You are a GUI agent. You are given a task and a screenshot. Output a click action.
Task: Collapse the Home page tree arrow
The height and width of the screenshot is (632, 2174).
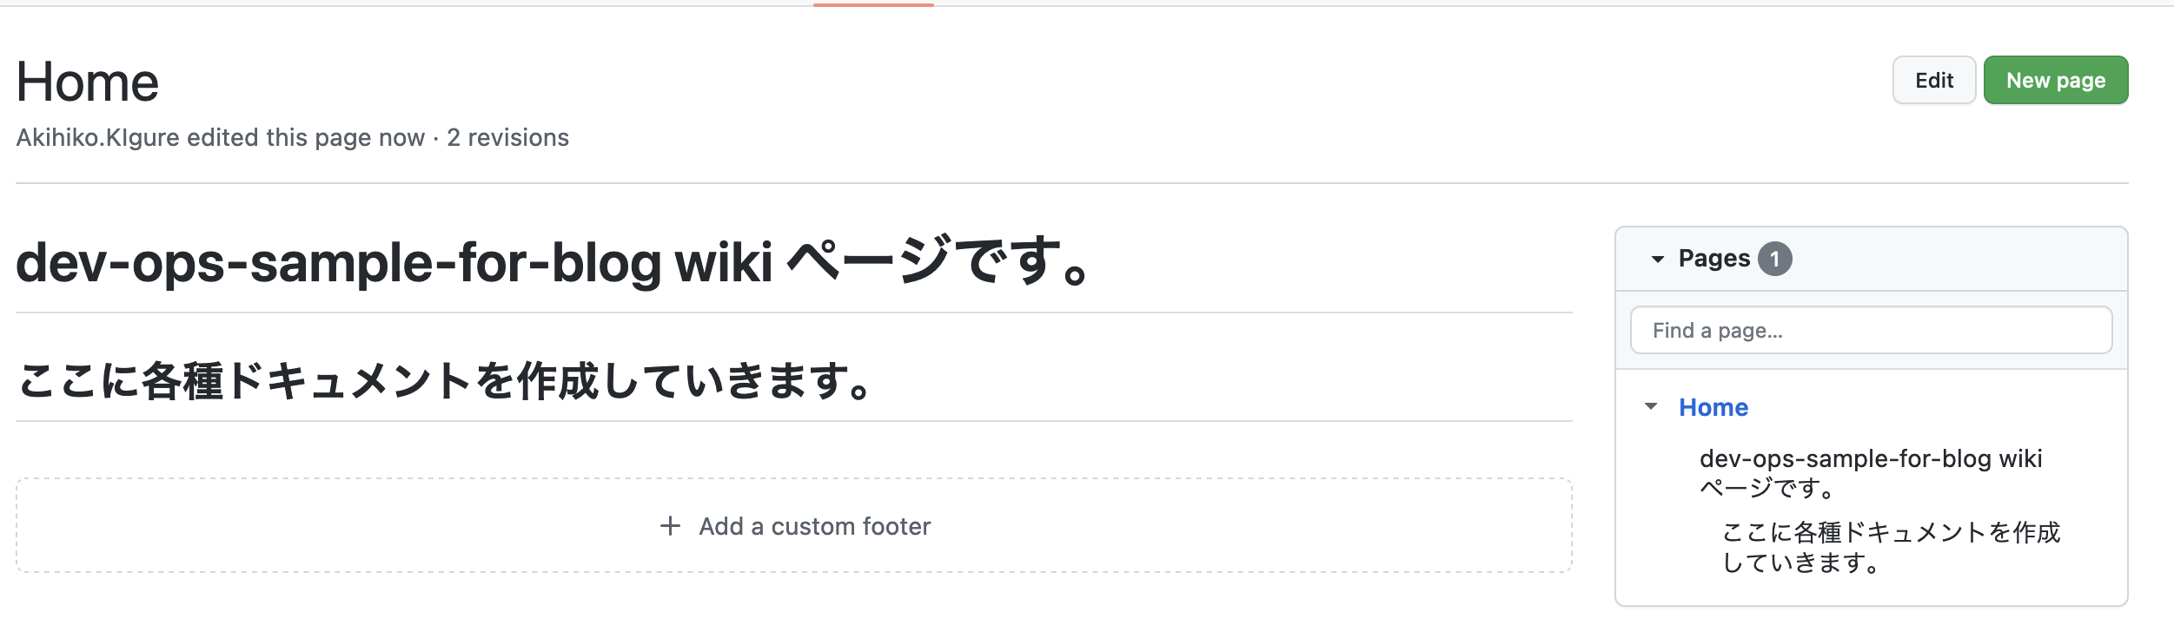1651,406
